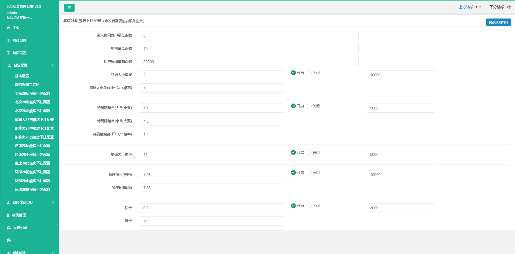Screen dimensions: 515x254
Task: Click the user icon for 会员管理
Action: [x=8, y=215]
